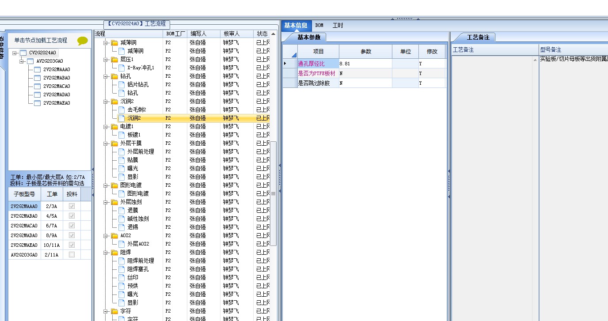The width and height of the screenshot is (608, 321).
Task: Click collapse arrow between node tree and flow panel
Action: point(93,169)
